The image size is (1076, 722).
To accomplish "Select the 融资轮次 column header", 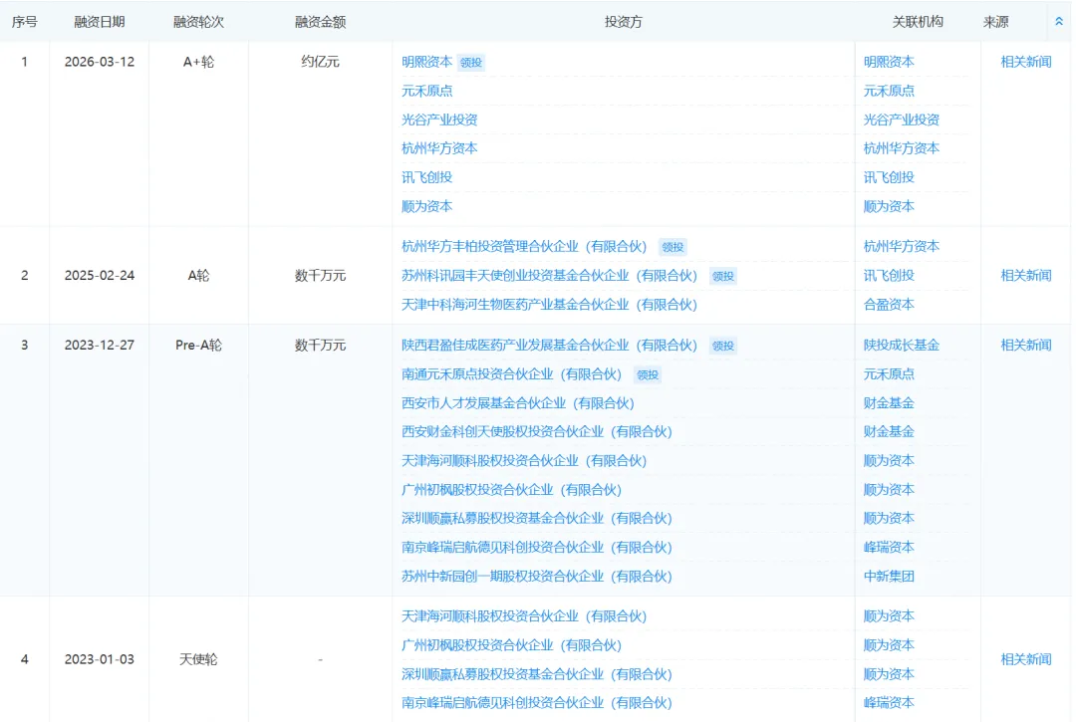I will click(x=198, y=22).
